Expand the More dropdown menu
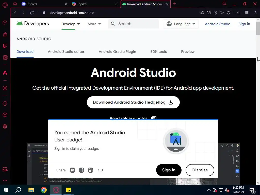The image size is (260, 195). click(x=94, y=24)
